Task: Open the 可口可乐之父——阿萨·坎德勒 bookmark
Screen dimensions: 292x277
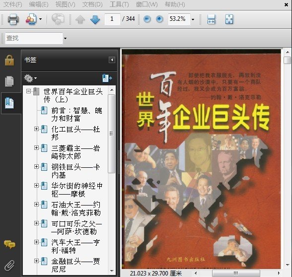Action: click(x=76, y=228)
